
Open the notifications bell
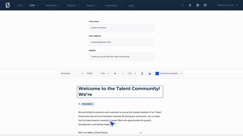[x=198, y=5]
